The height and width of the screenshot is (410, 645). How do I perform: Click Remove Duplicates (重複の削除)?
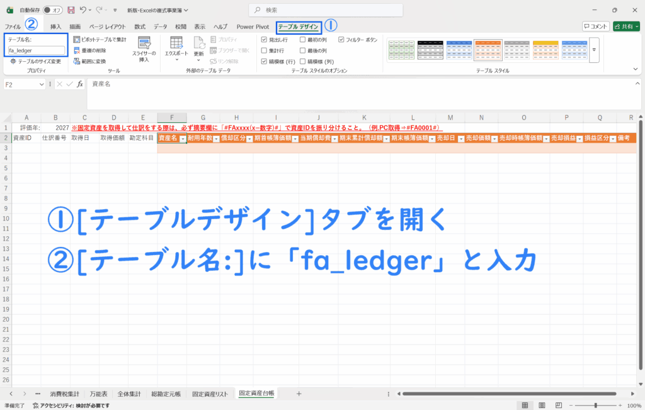pyautogui.click(x=89, y=50)
